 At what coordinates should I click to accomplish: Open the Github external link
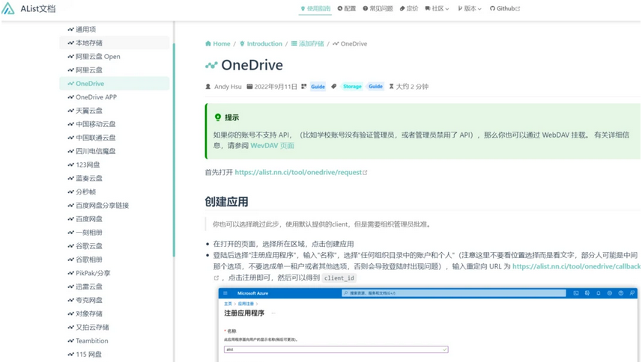pyautogui.click(x=505, y=8)
